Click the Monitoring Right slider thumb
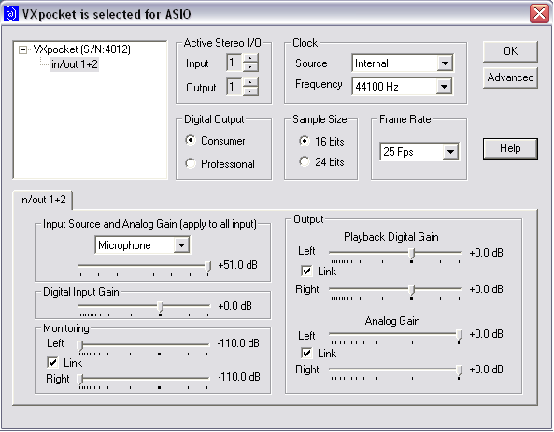This screenshot has height=432, width=554. 80,379
